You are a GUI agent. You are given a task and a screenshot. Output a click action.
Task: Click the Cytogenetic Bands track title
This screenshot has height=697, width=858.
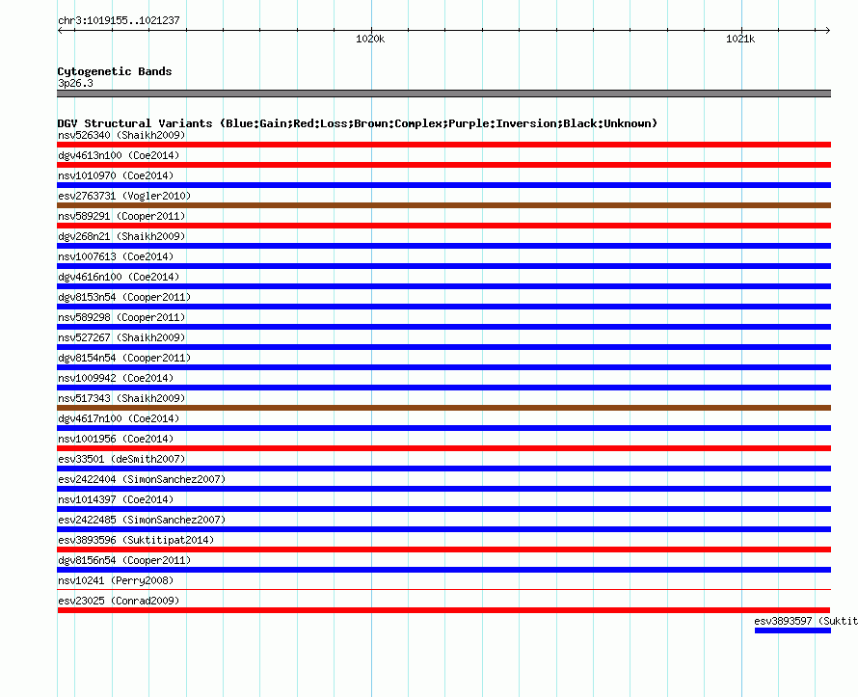coord(115,71)
